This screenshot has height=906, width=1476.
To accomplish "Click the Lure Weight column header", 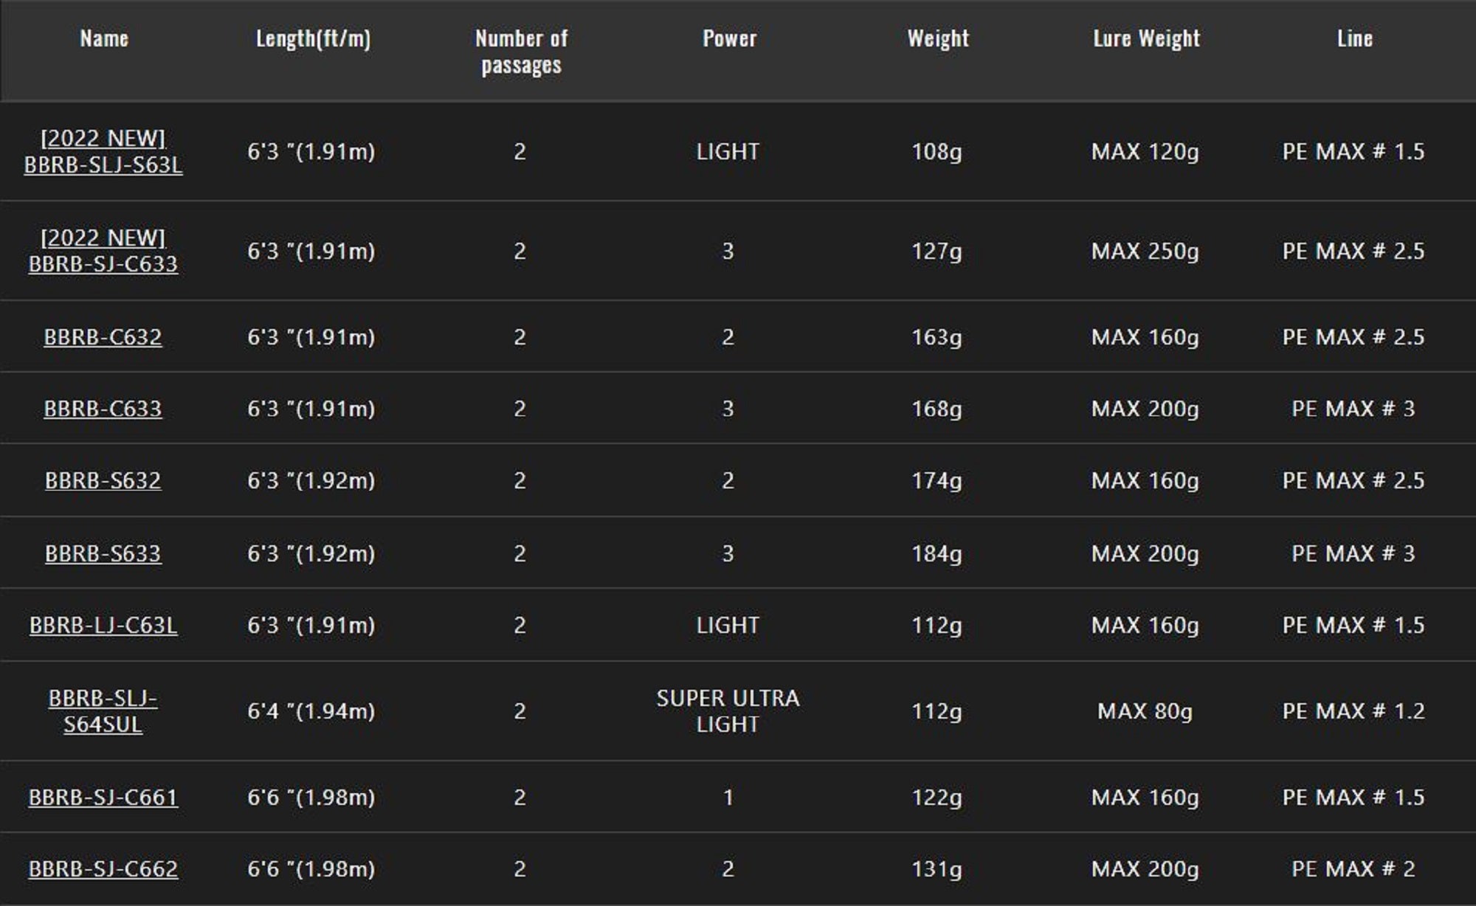I will (x=1146, y=38).
